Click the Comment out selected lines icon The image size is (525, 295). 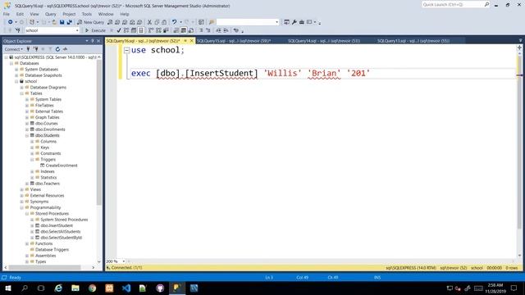(x=201, y=30)
